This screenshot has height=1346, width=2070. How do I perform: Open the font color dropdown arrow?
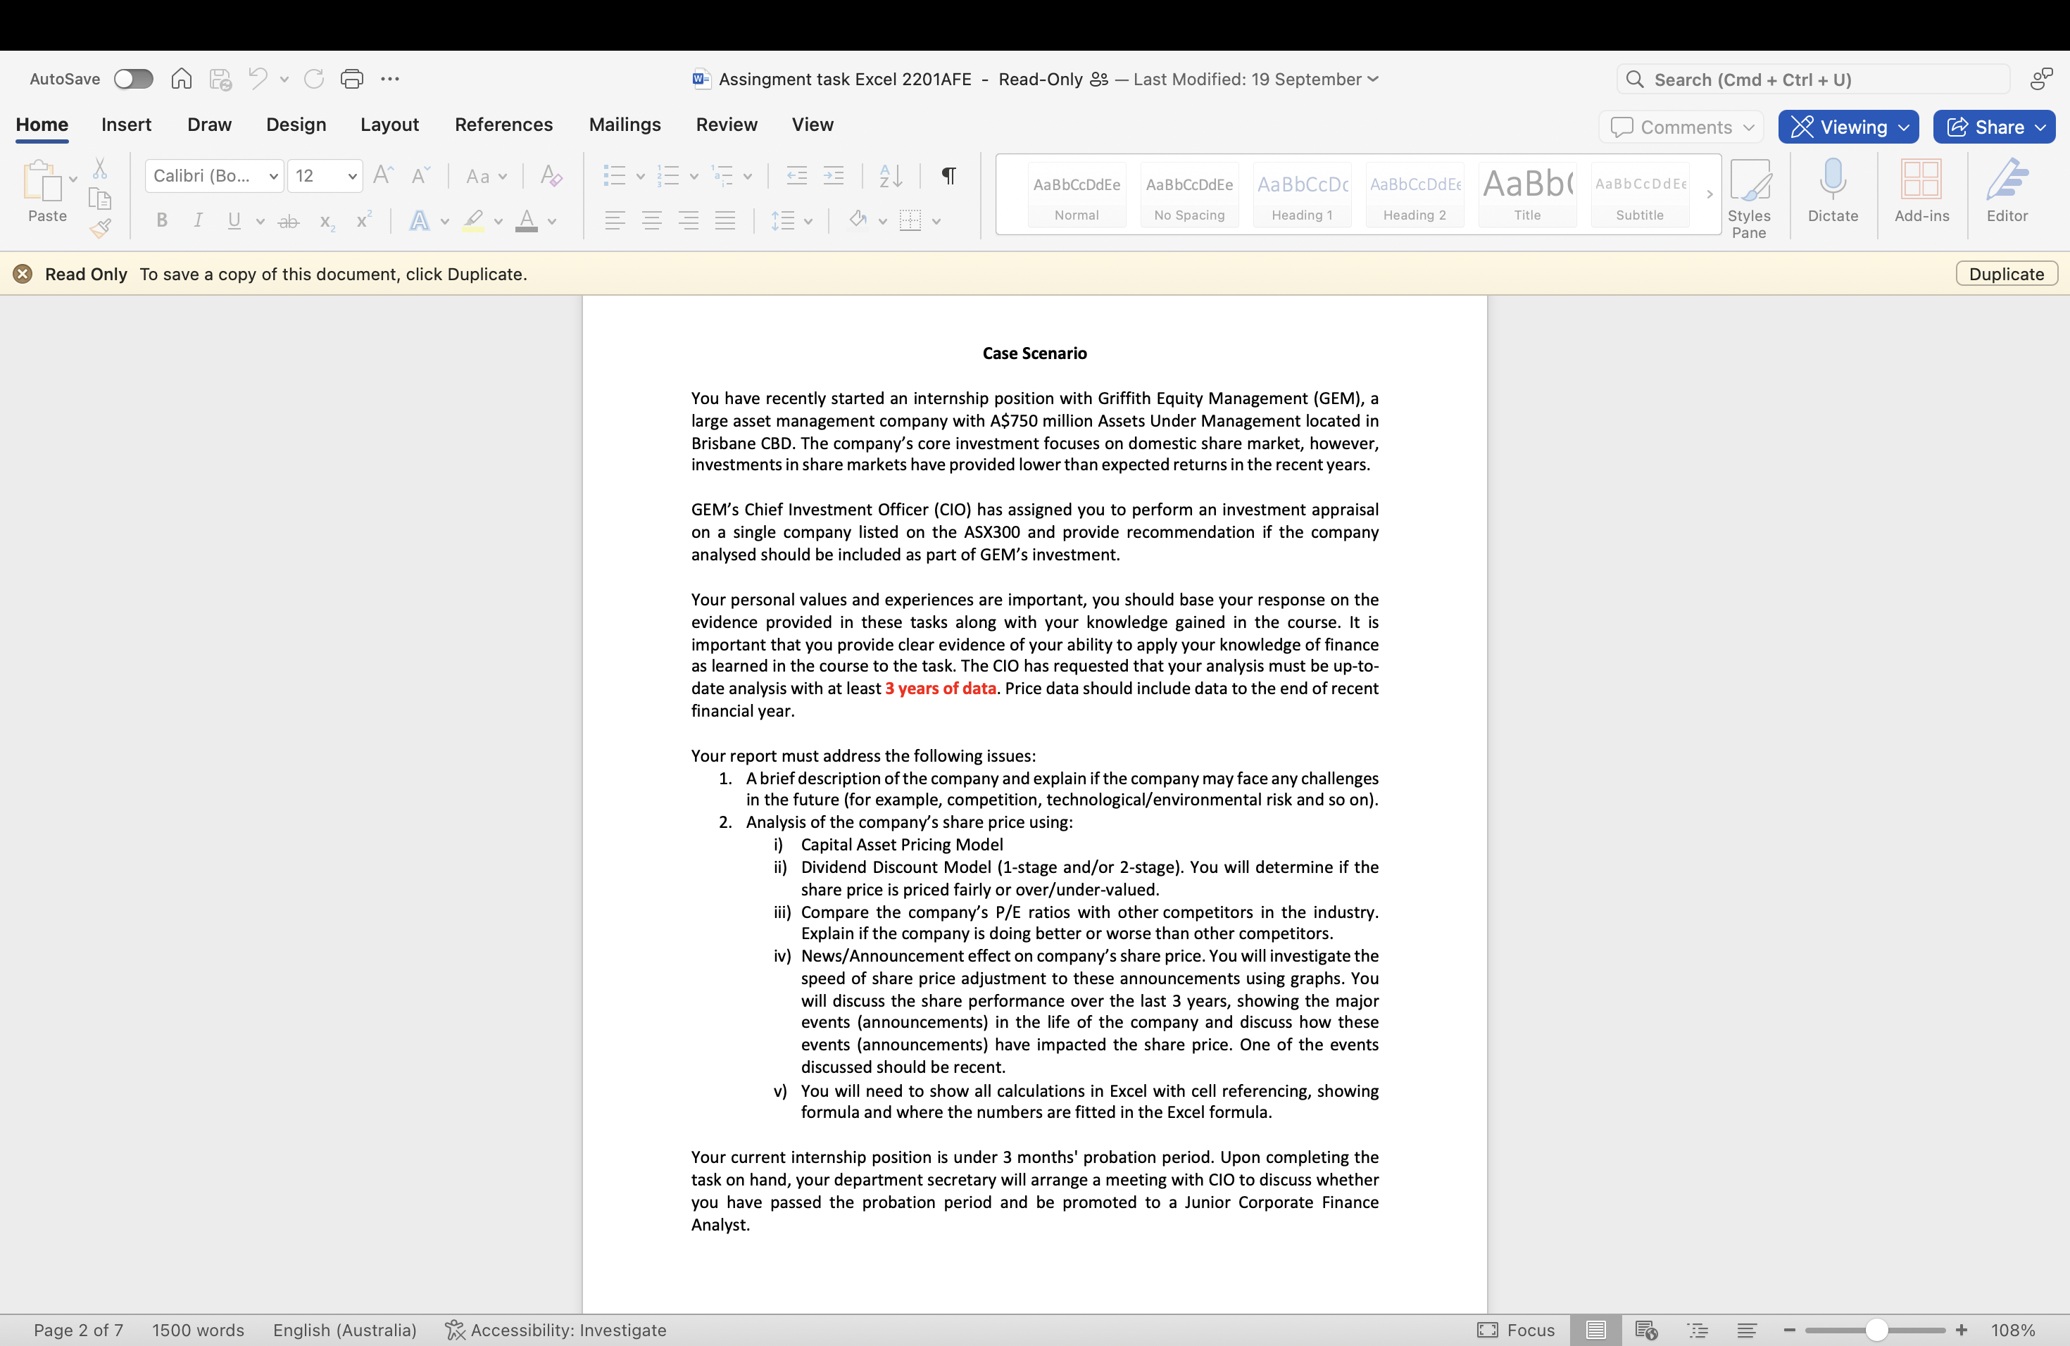tap(551, 221)
